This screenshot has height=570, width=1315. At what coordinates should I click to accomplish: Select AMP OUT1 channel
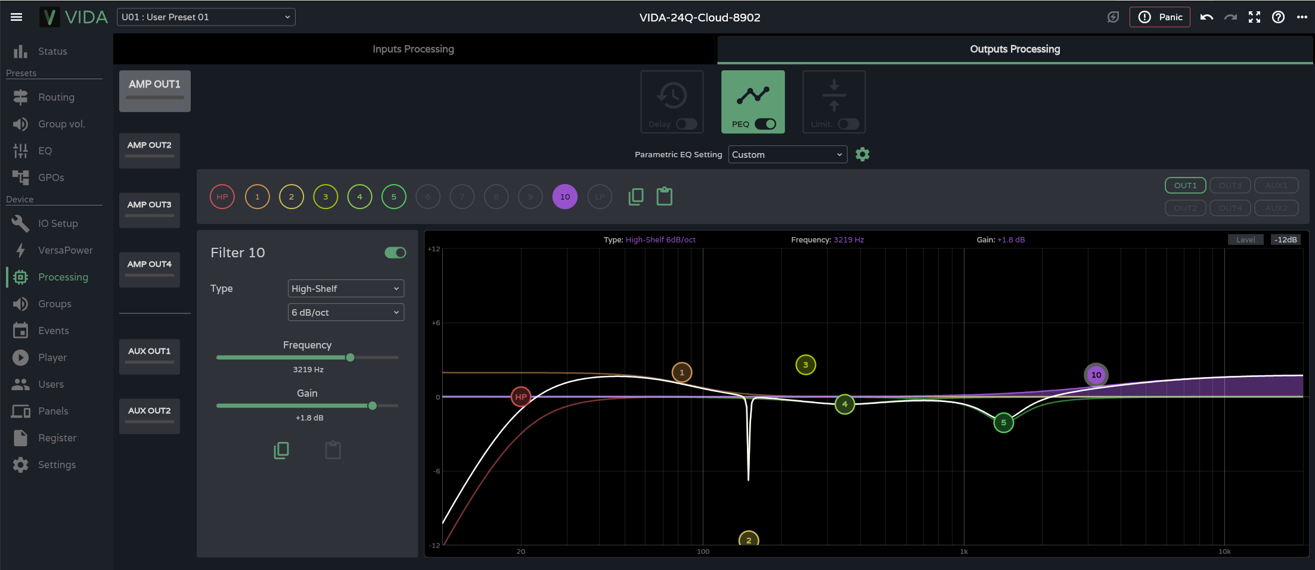point(155,91)
